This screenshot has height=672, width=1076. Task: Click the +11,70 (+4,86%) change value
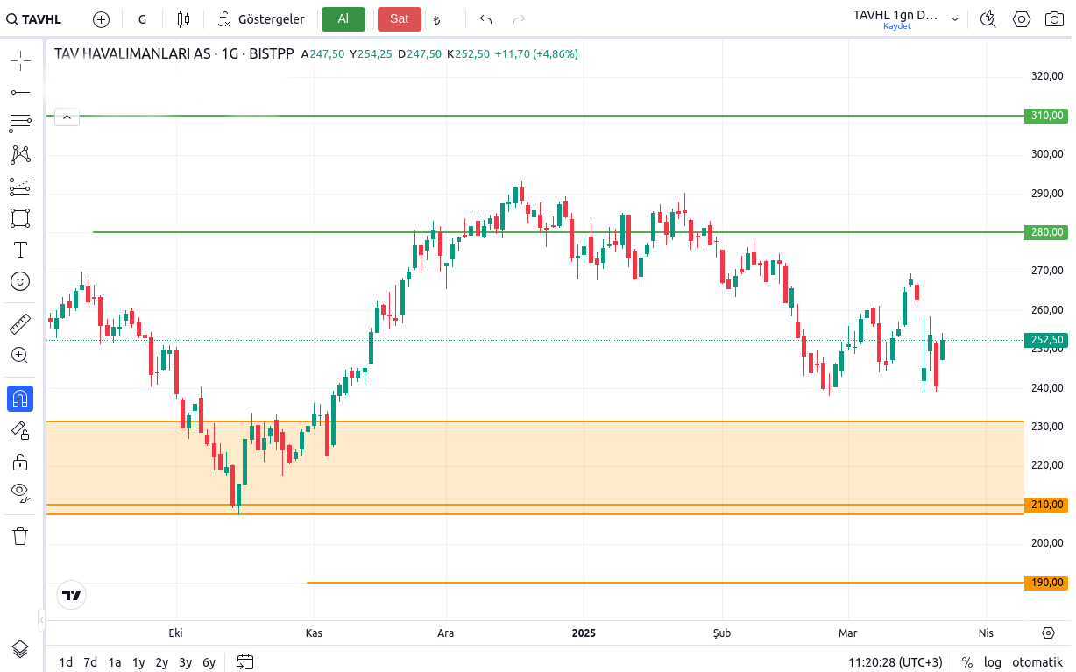pyautogui.click(x=536, y=53)
